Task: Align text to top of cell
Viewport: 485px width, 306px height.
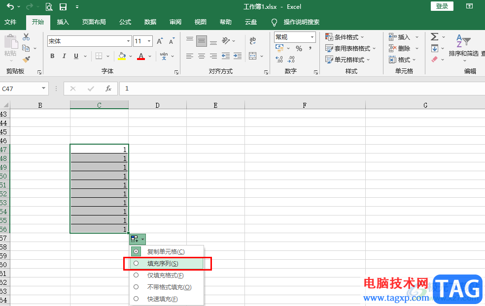Action: click(x=190, y=40)
